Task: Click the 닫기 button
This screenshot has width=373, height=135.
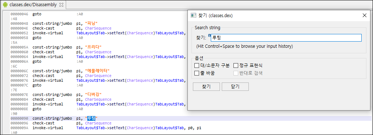Action: pyautogui.click(x=235, y=87)
